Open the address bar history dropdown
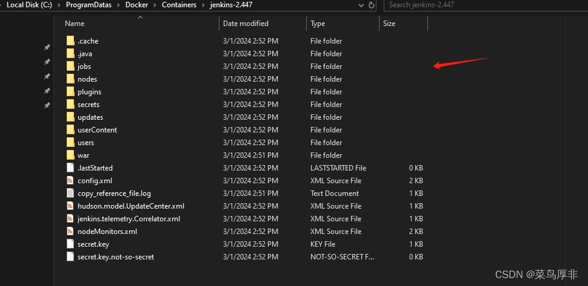Screen dimensions: 588x286 (361, 5)
